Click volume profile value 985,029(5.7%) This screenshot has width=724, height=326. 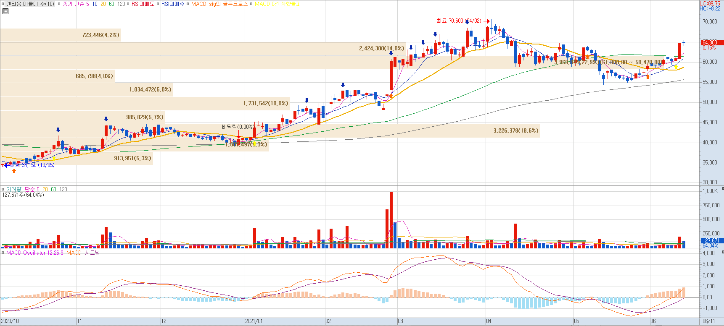tap(145, 117)
